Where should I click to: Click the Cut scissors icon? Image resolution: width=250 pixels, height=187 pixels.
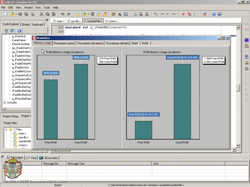(42, 14)
